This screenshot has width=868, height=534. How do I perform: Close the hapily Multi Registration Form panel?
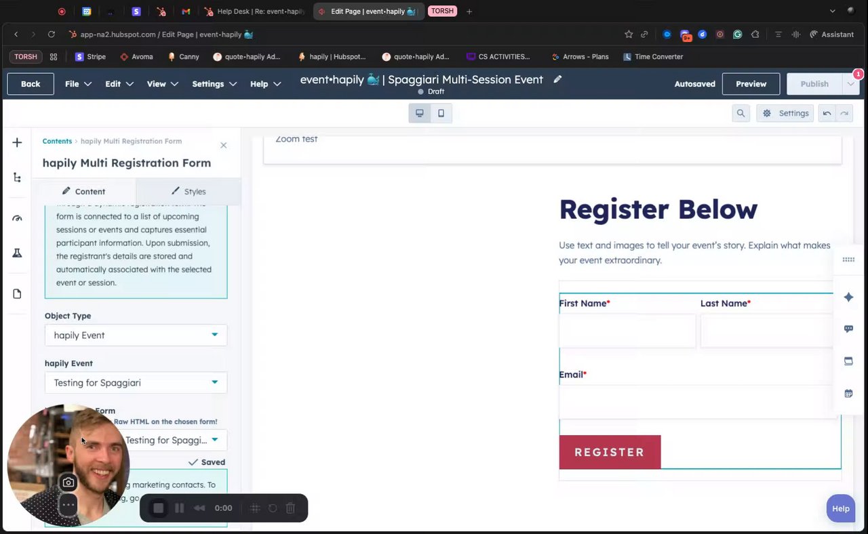[223, 145]
